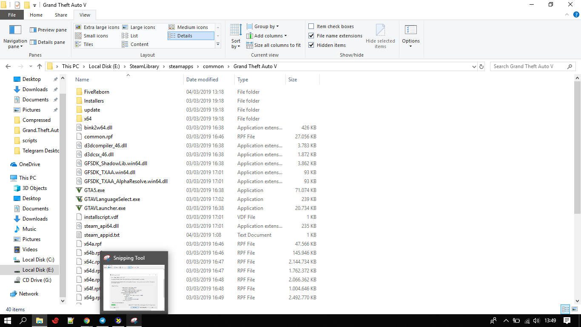Image resolution: width=581 pixels, height=327 pixels.
Task: Open the Options button
Action: pos(411,37)
